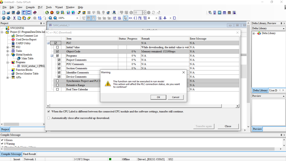Viewport: 286px width, 161px height.
Task: Click the red Stop PLC icon
Action: [x=52, y=13]
